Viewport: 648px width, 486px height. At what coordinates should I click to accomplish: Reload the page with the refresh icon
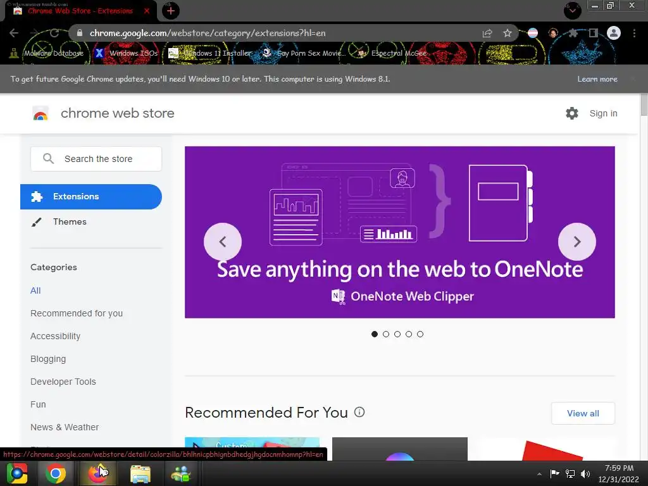click(x=54, y=33)
